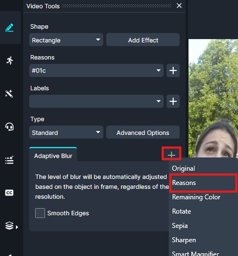The height and width of the screenshot is (256, 238).
Task: Open the stacked layers icon with arrow
Action: [12, 226]
